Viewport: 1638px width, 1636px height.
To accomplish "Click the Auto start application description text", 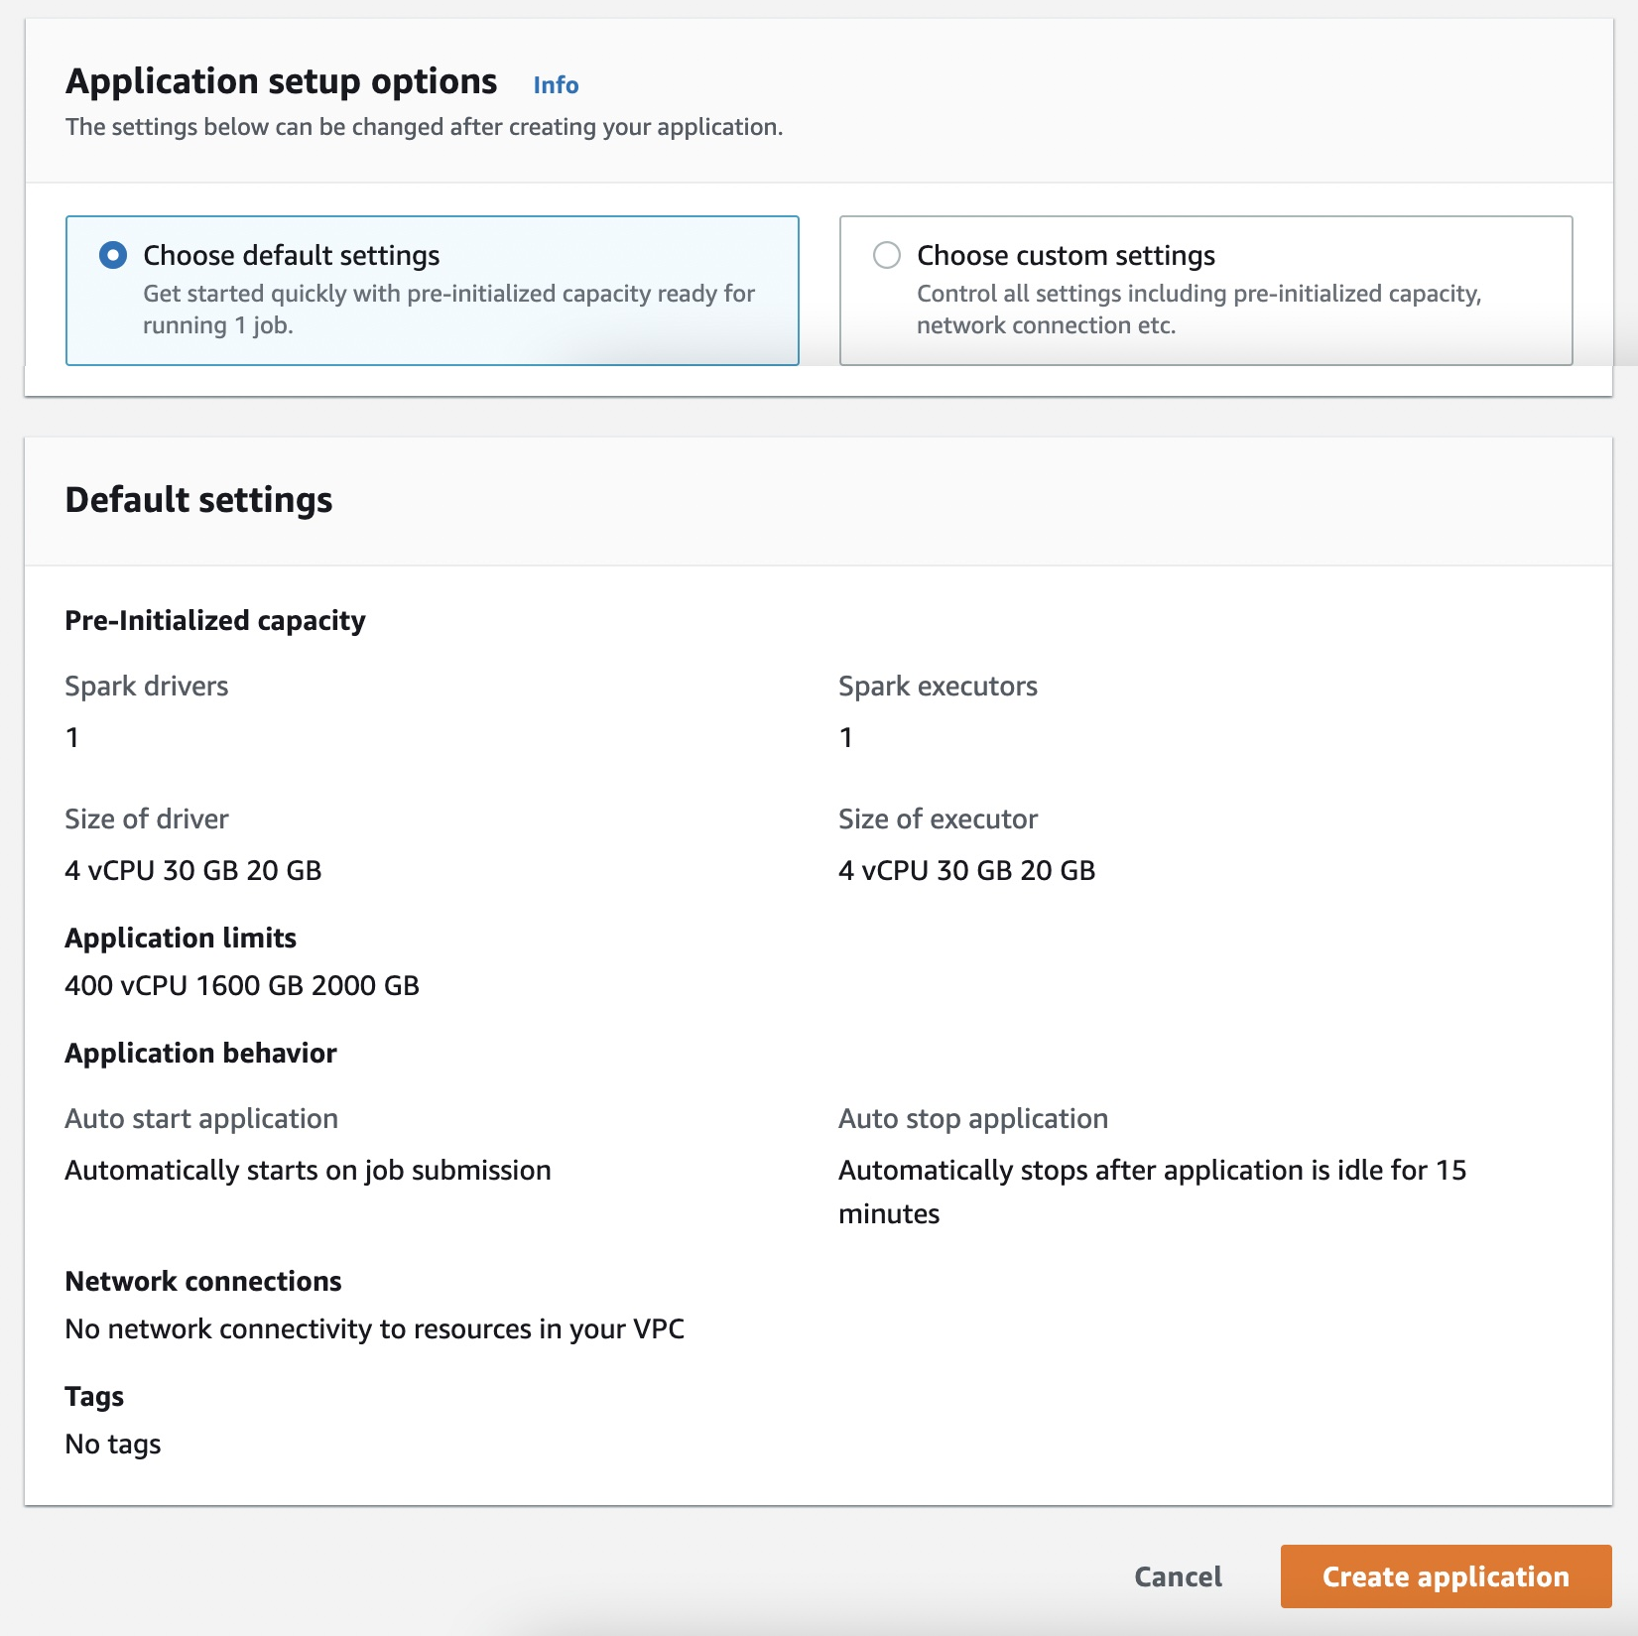I will pos(308,1170).
